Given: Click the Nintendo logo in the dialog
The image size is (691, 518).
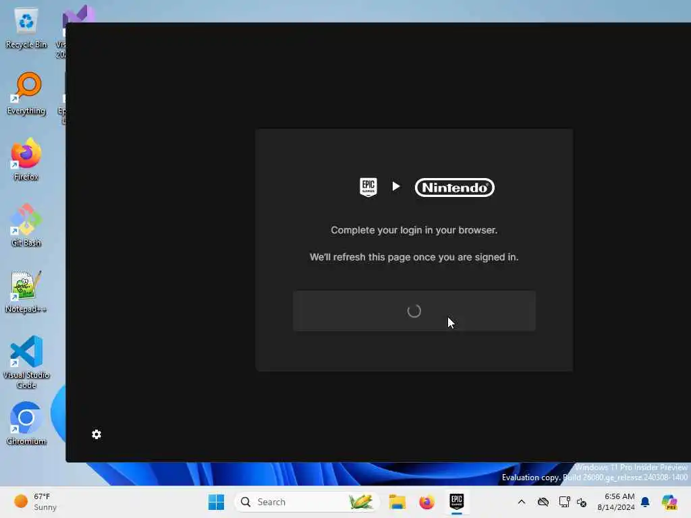Looking at the screenshot, I should click(x=454, y=188).
